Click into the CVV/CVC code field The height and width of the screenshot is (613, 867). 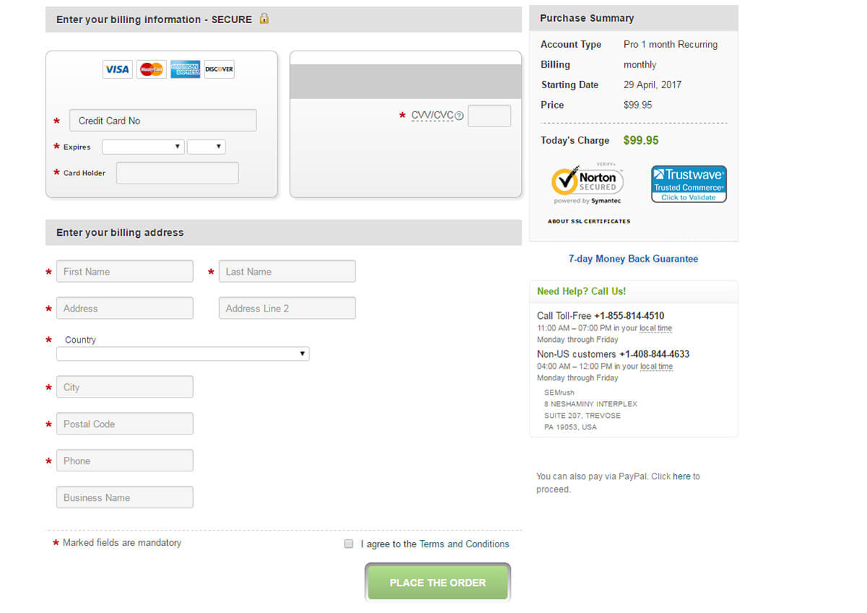[489, 116]
